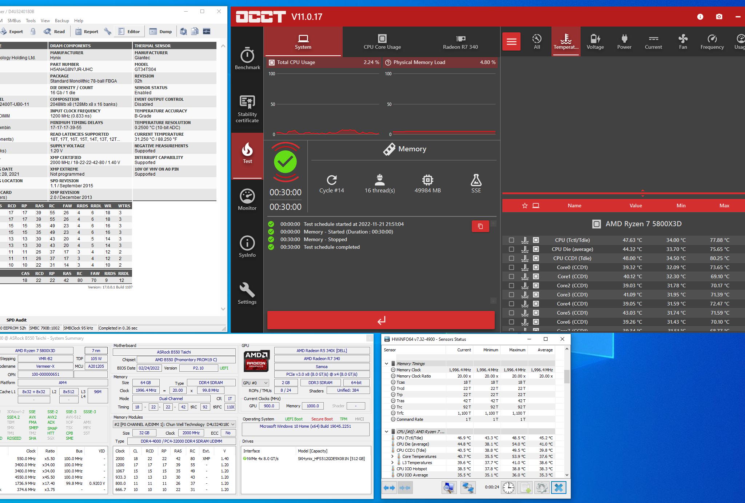Image resolution: width=745 pixels, height=503 pixels.
Task: Open the Tools menu in Thaiphoon Burner
Action: point(31,21)
